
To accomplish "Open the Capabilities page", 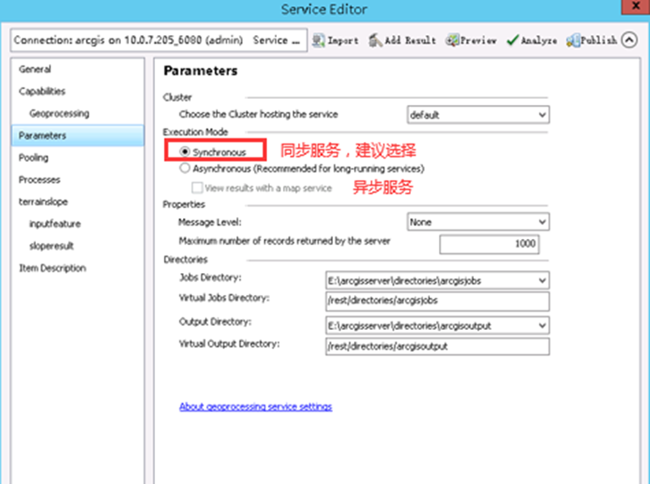I will tap(42, 91).
